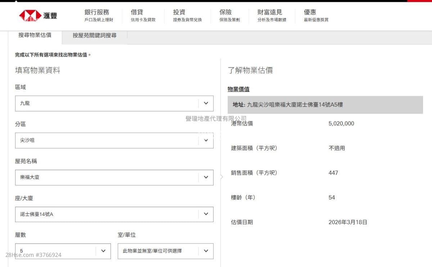The width and height of the screenshot is (432, 267).
Task: Open the 優惠 navigation menu
Action: click(310, 12)
